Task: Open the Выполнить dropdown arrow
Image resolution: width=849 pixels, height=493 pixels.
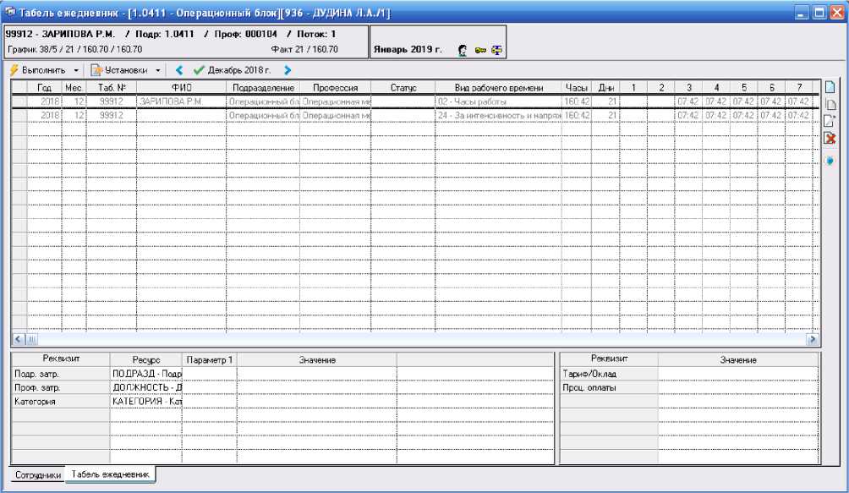Action: click(76, 70)
